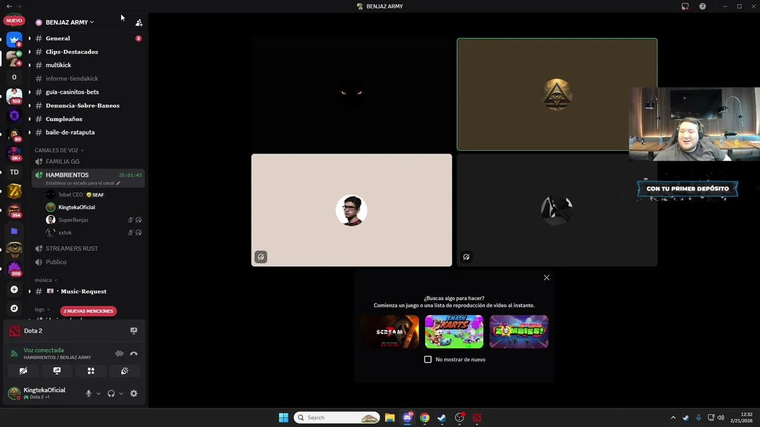Open the soundboard icon
This screenshot has width=760, height=427.
125,371
